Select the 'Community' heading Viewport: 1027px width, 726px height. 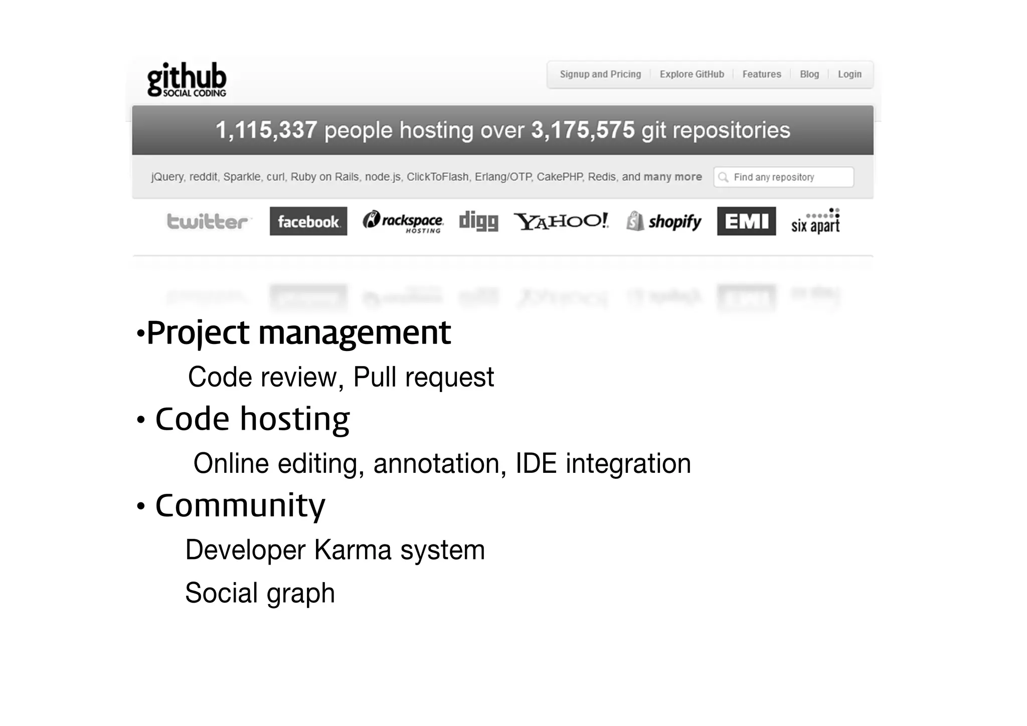coord(240,506)
